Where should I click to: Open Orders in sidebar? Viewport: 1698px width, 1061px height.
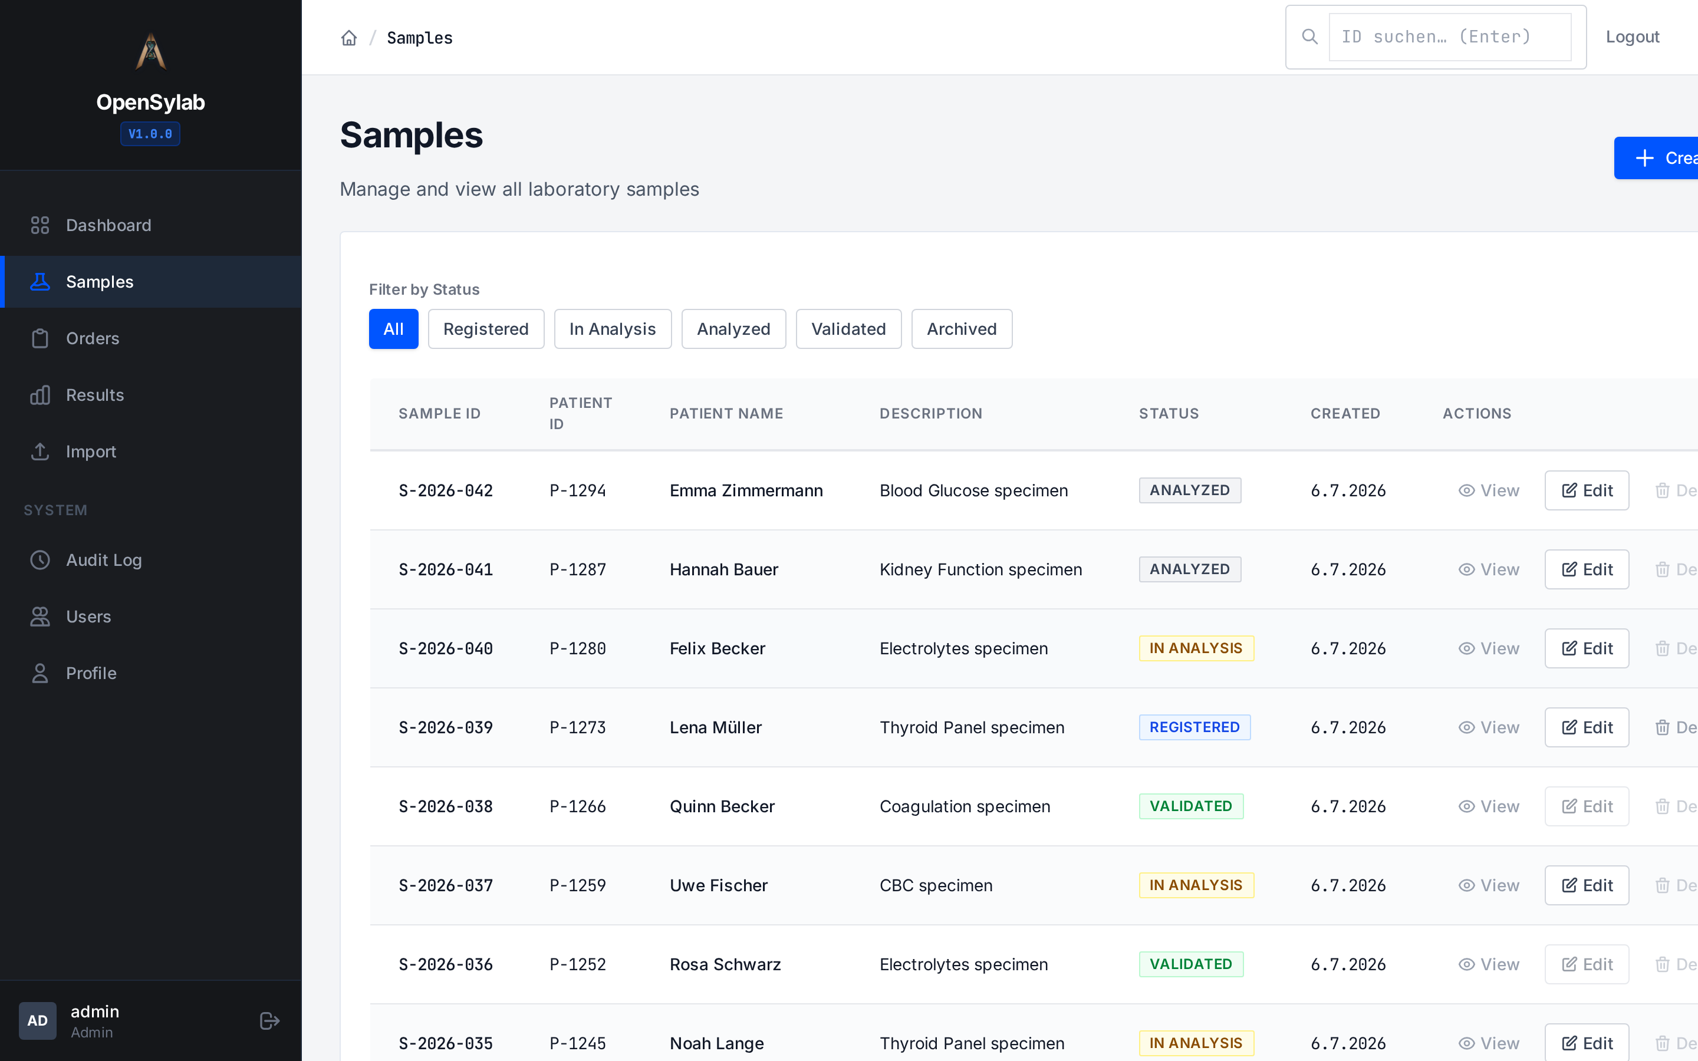[x=151, y=338]
